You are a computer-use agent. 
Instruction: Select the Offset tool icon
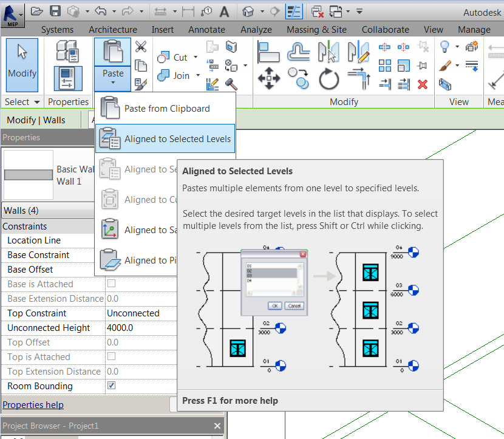coord(298,52)
